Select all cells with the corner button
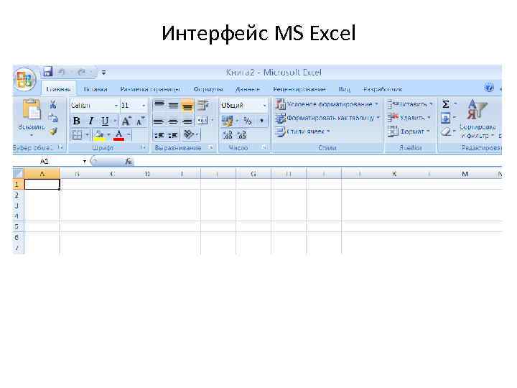The width and height of the screenshot is (517, 388). coord(19,174)
